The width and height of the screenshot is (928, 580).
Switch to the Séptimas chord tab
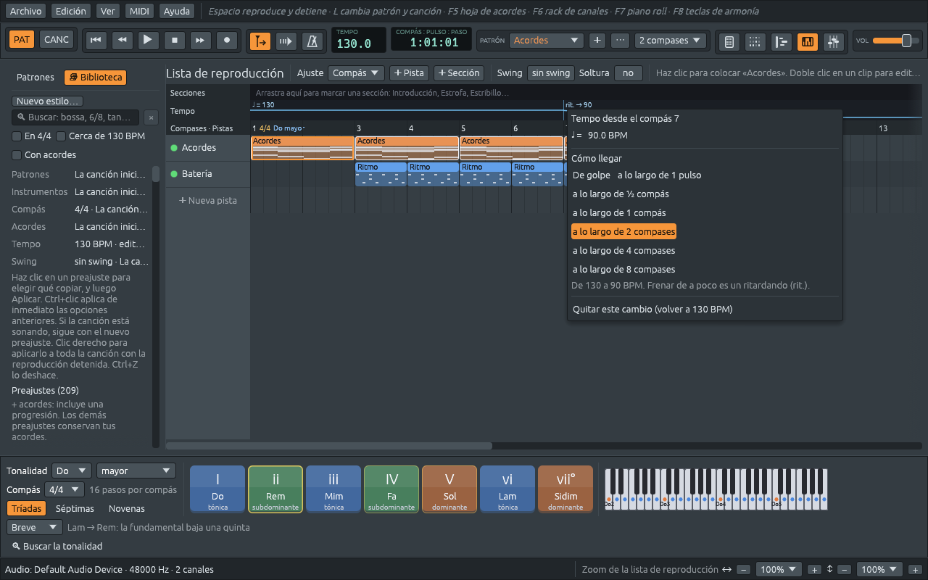pyautogui.click(x=75, y=509)
